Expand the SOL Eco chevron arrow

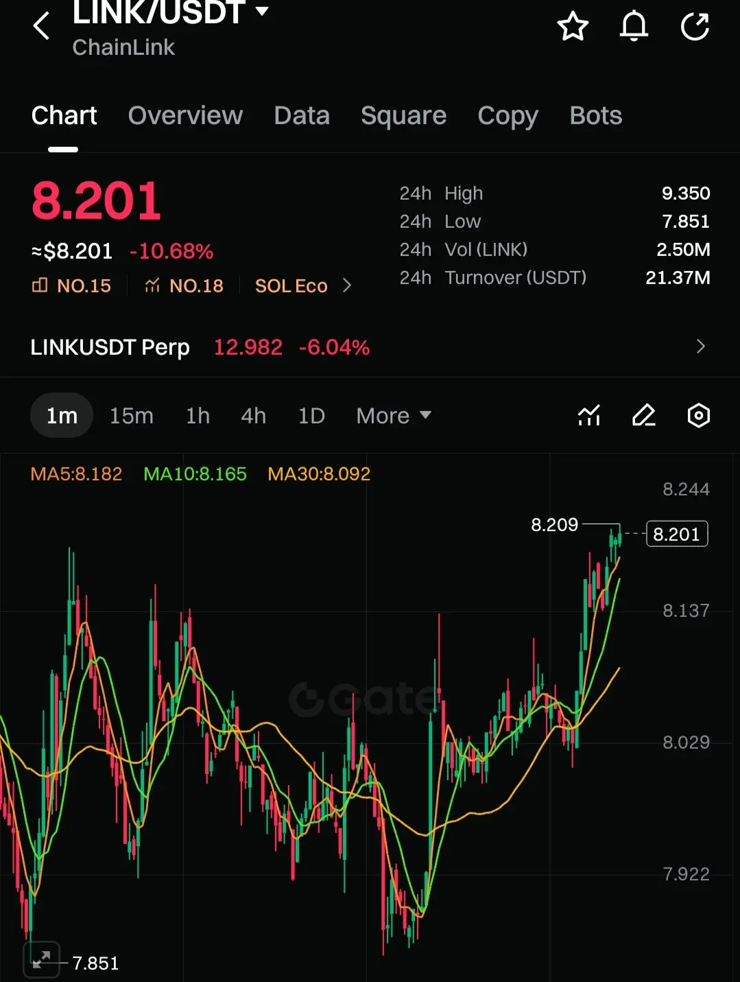pos(347,285)
